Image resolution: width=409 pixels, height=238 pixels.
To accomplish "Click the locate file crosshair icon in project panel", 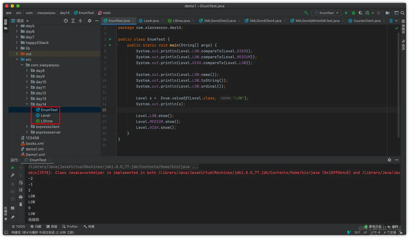I will pos(66,21).
